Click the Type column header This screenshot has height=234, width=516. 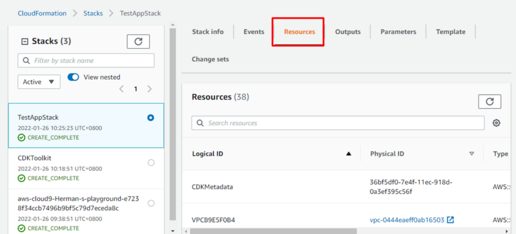click(501, 154)
